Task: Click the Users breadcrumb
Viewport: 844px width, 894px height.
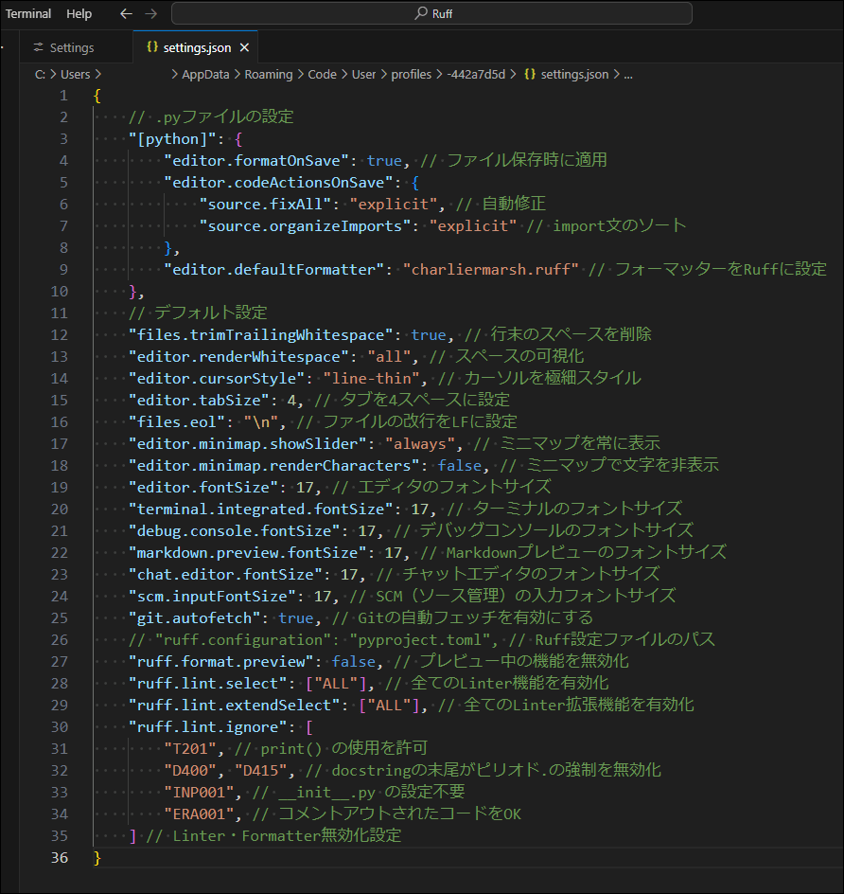Action: point(75,75)
